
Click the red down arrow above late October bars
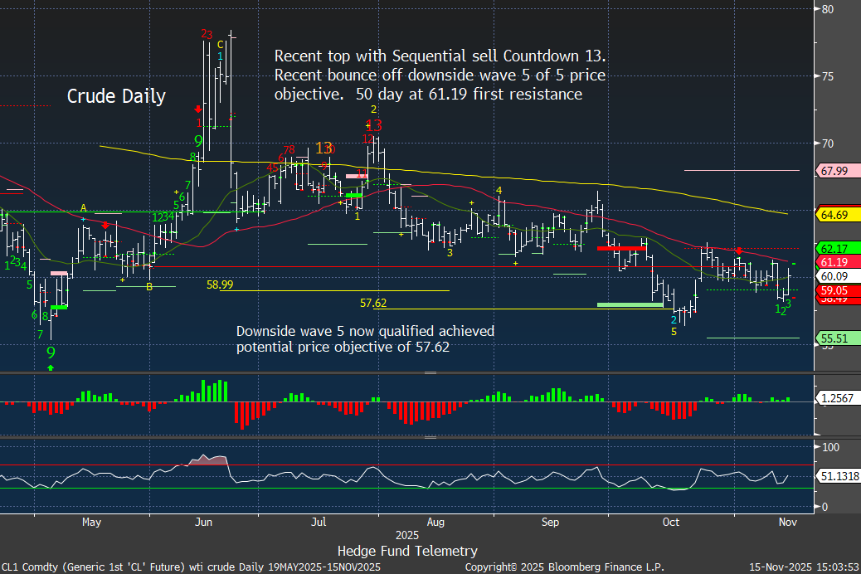[x=738, y=251]
